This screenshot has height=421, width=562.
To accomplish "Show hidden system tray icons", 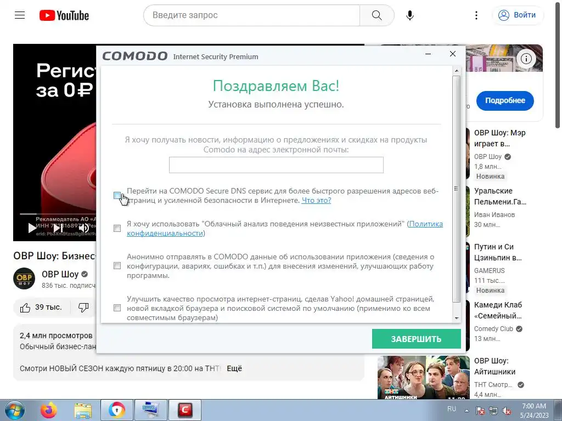I will [x=467, y=411].
